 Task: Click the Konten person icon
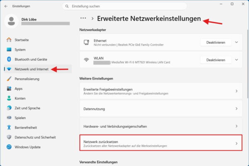pyautogui.click(x=9, y=98)
